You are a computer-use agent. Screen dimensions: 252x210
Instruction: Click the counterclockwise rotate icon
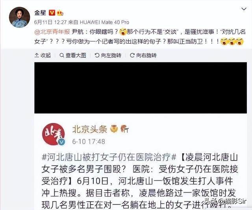click(x=97, y=55)
